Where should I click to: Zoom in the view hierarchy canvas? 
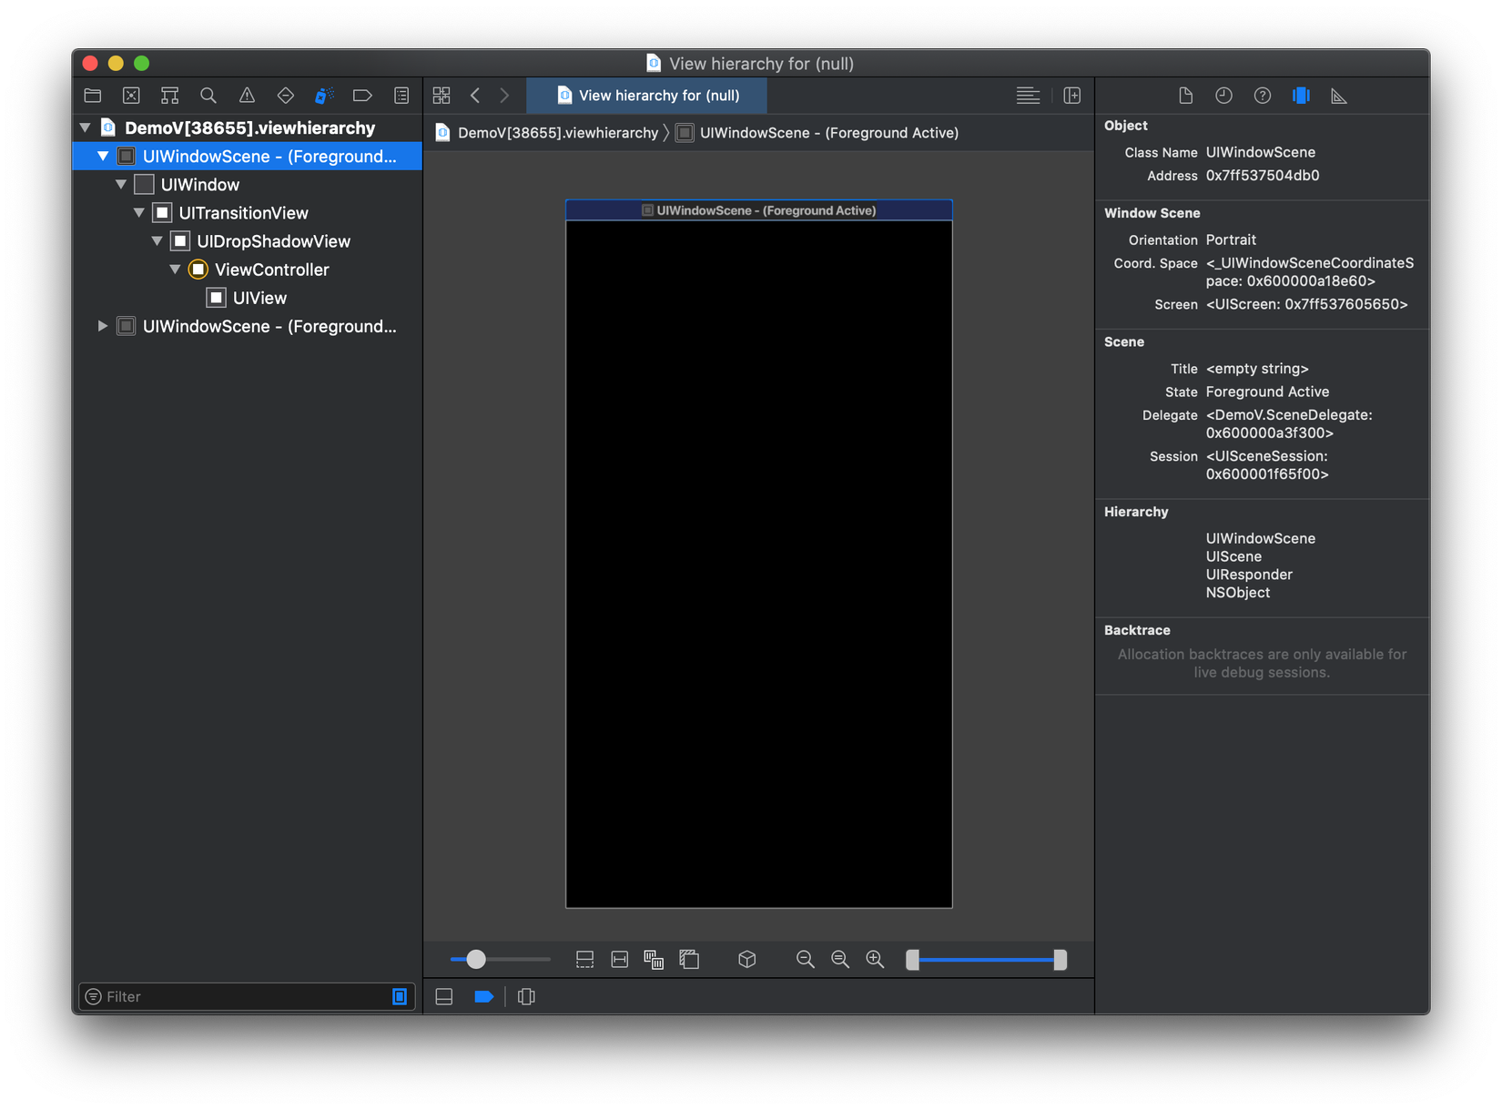click(x=875, y=959)
